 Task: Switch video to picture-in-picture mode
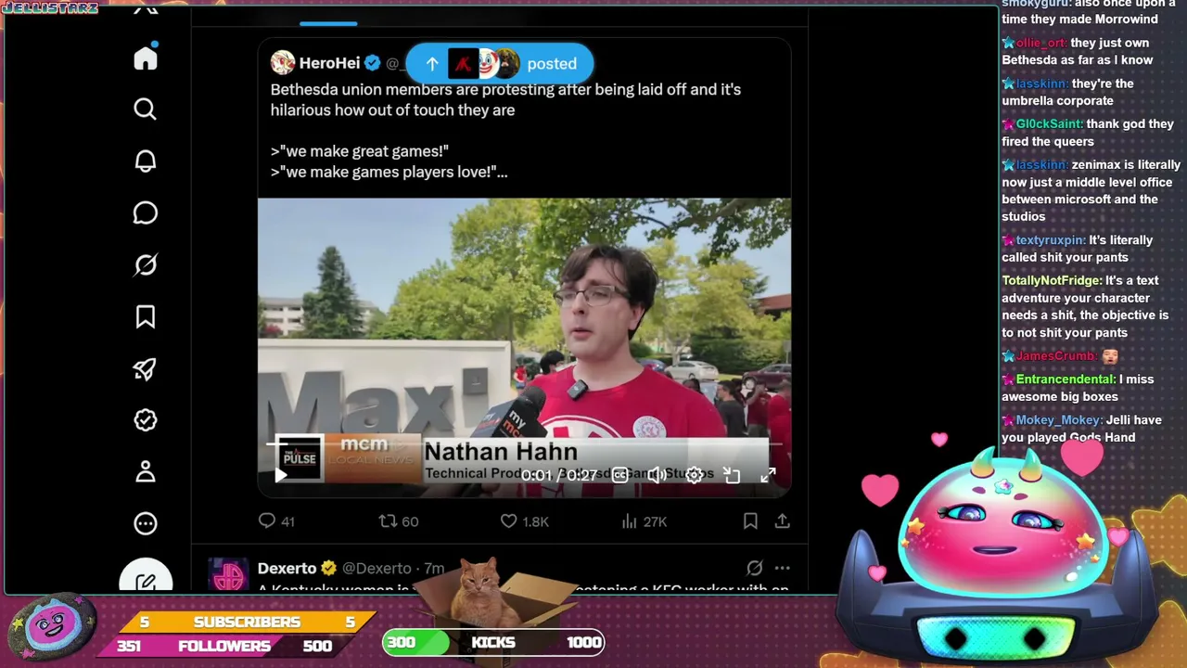(x=732, y=475)
